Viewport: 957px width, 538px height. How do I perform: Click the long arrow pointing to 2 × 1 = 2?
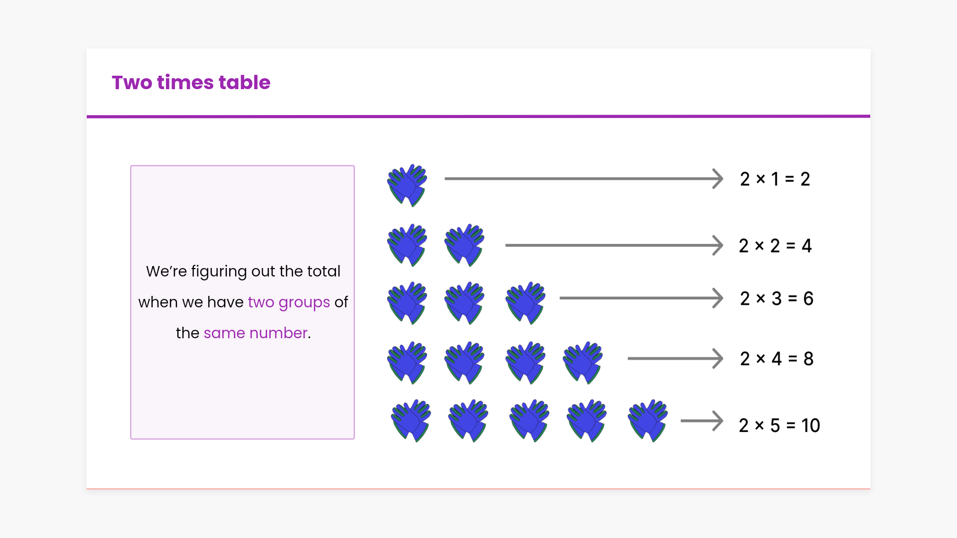583,179
